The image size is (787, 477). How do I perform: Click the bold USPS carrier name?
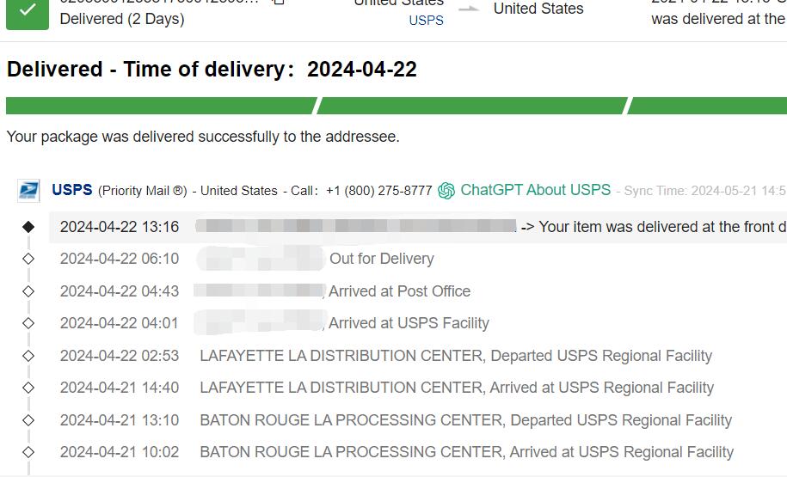coord(72,190)
